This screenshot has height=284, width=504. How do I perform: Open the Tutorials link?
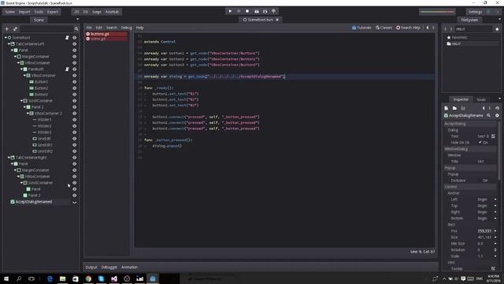coord(361,28)
